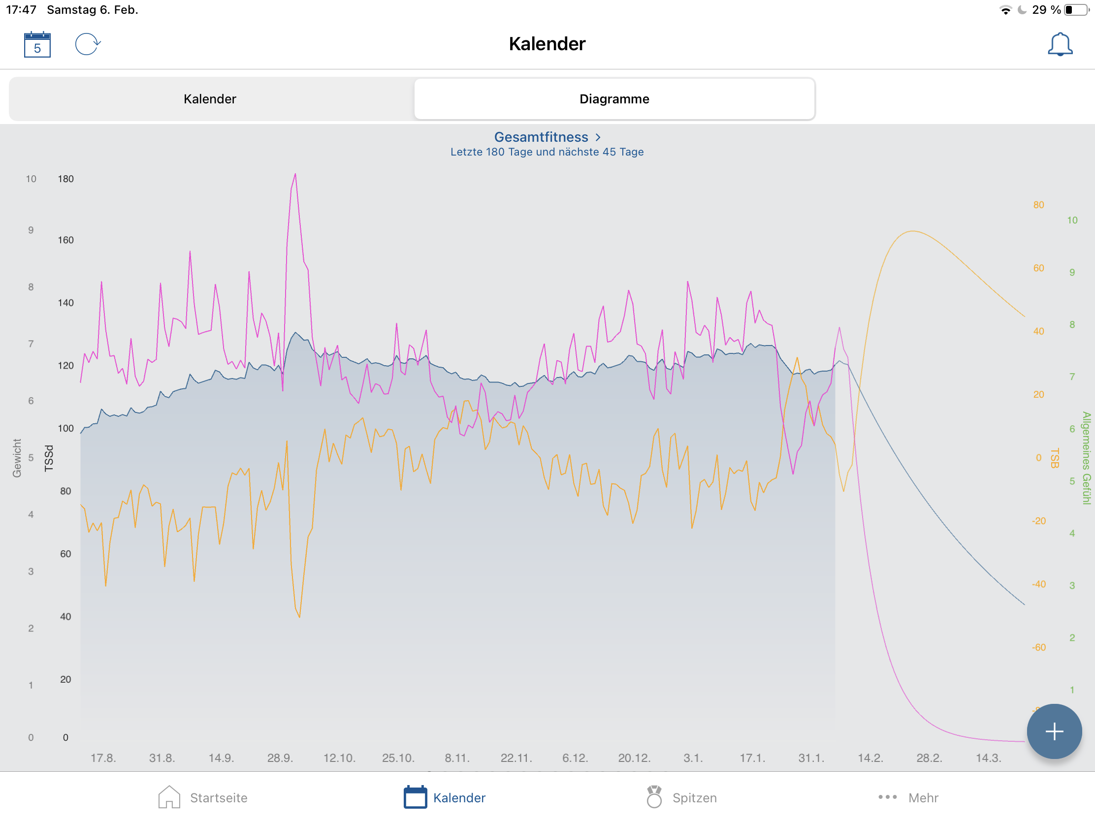Tap the refresh sync icon
This screenshot has height=821, width=1095.
[88, 44]
